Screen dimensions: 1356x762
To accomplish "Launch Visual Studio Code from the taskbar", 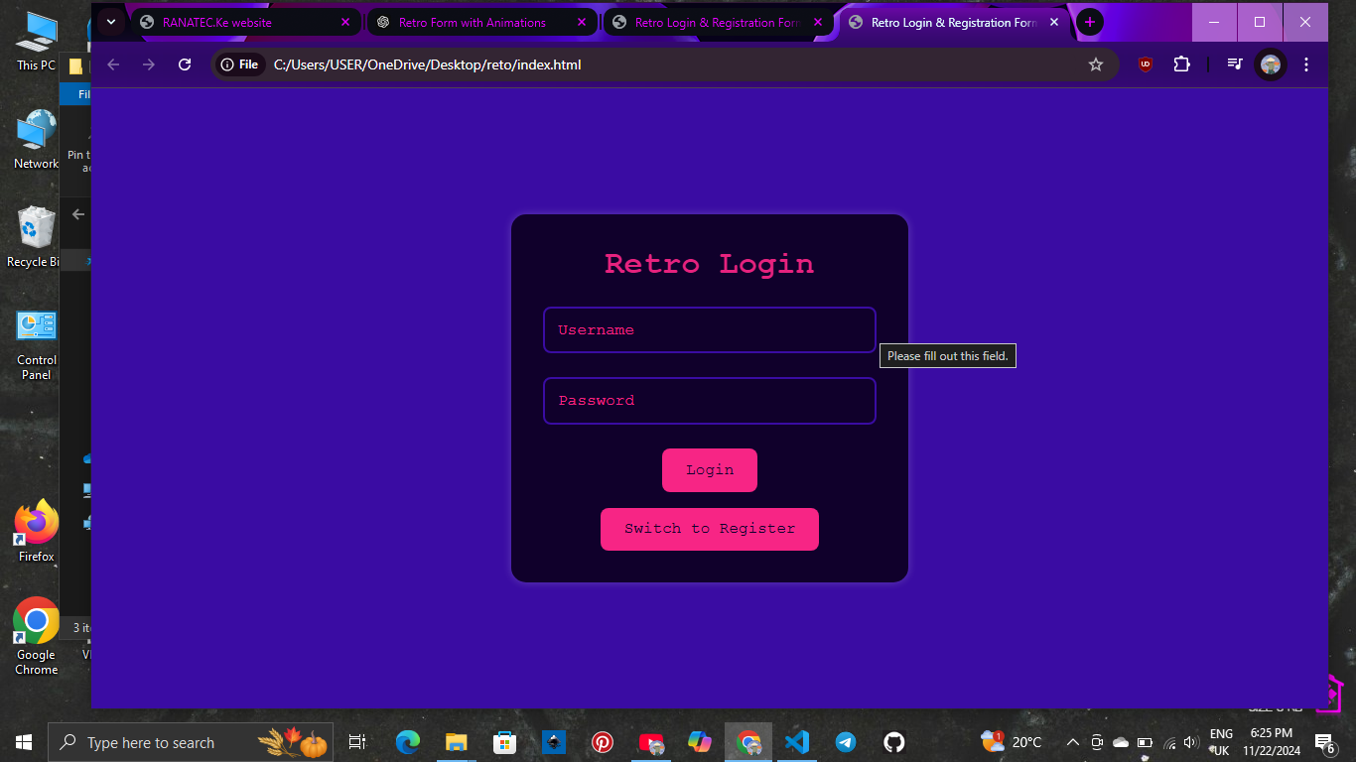I will pyautogui.click(x=796, y=742).
